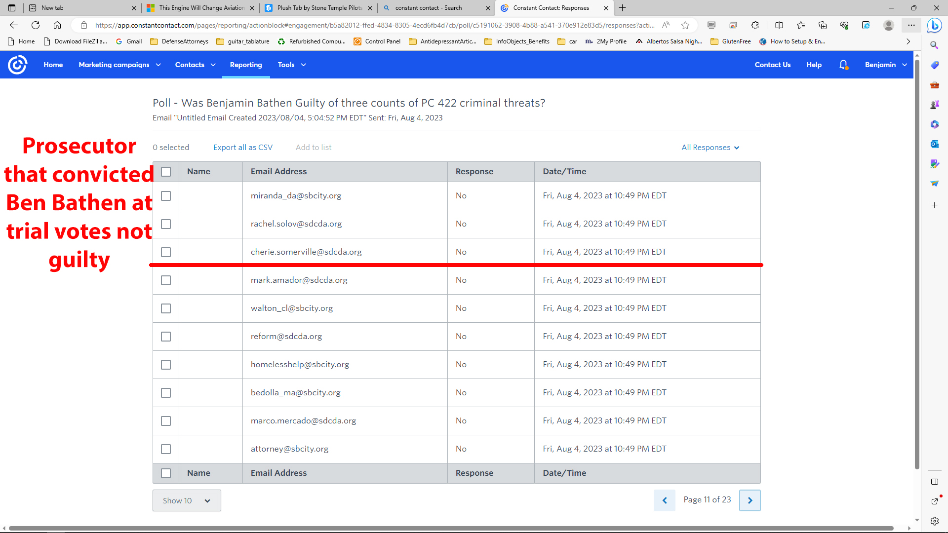This screenshot has height=533, width=948.
Task: Click the browser refresh icon
Action: (36, 25)
